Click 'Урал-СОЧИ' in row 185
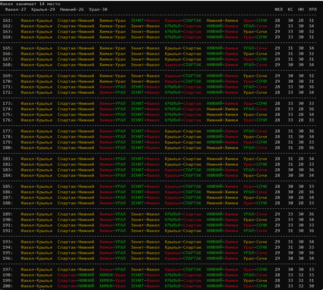This screenshot has width=323, height=290. (x=255, y=186)
